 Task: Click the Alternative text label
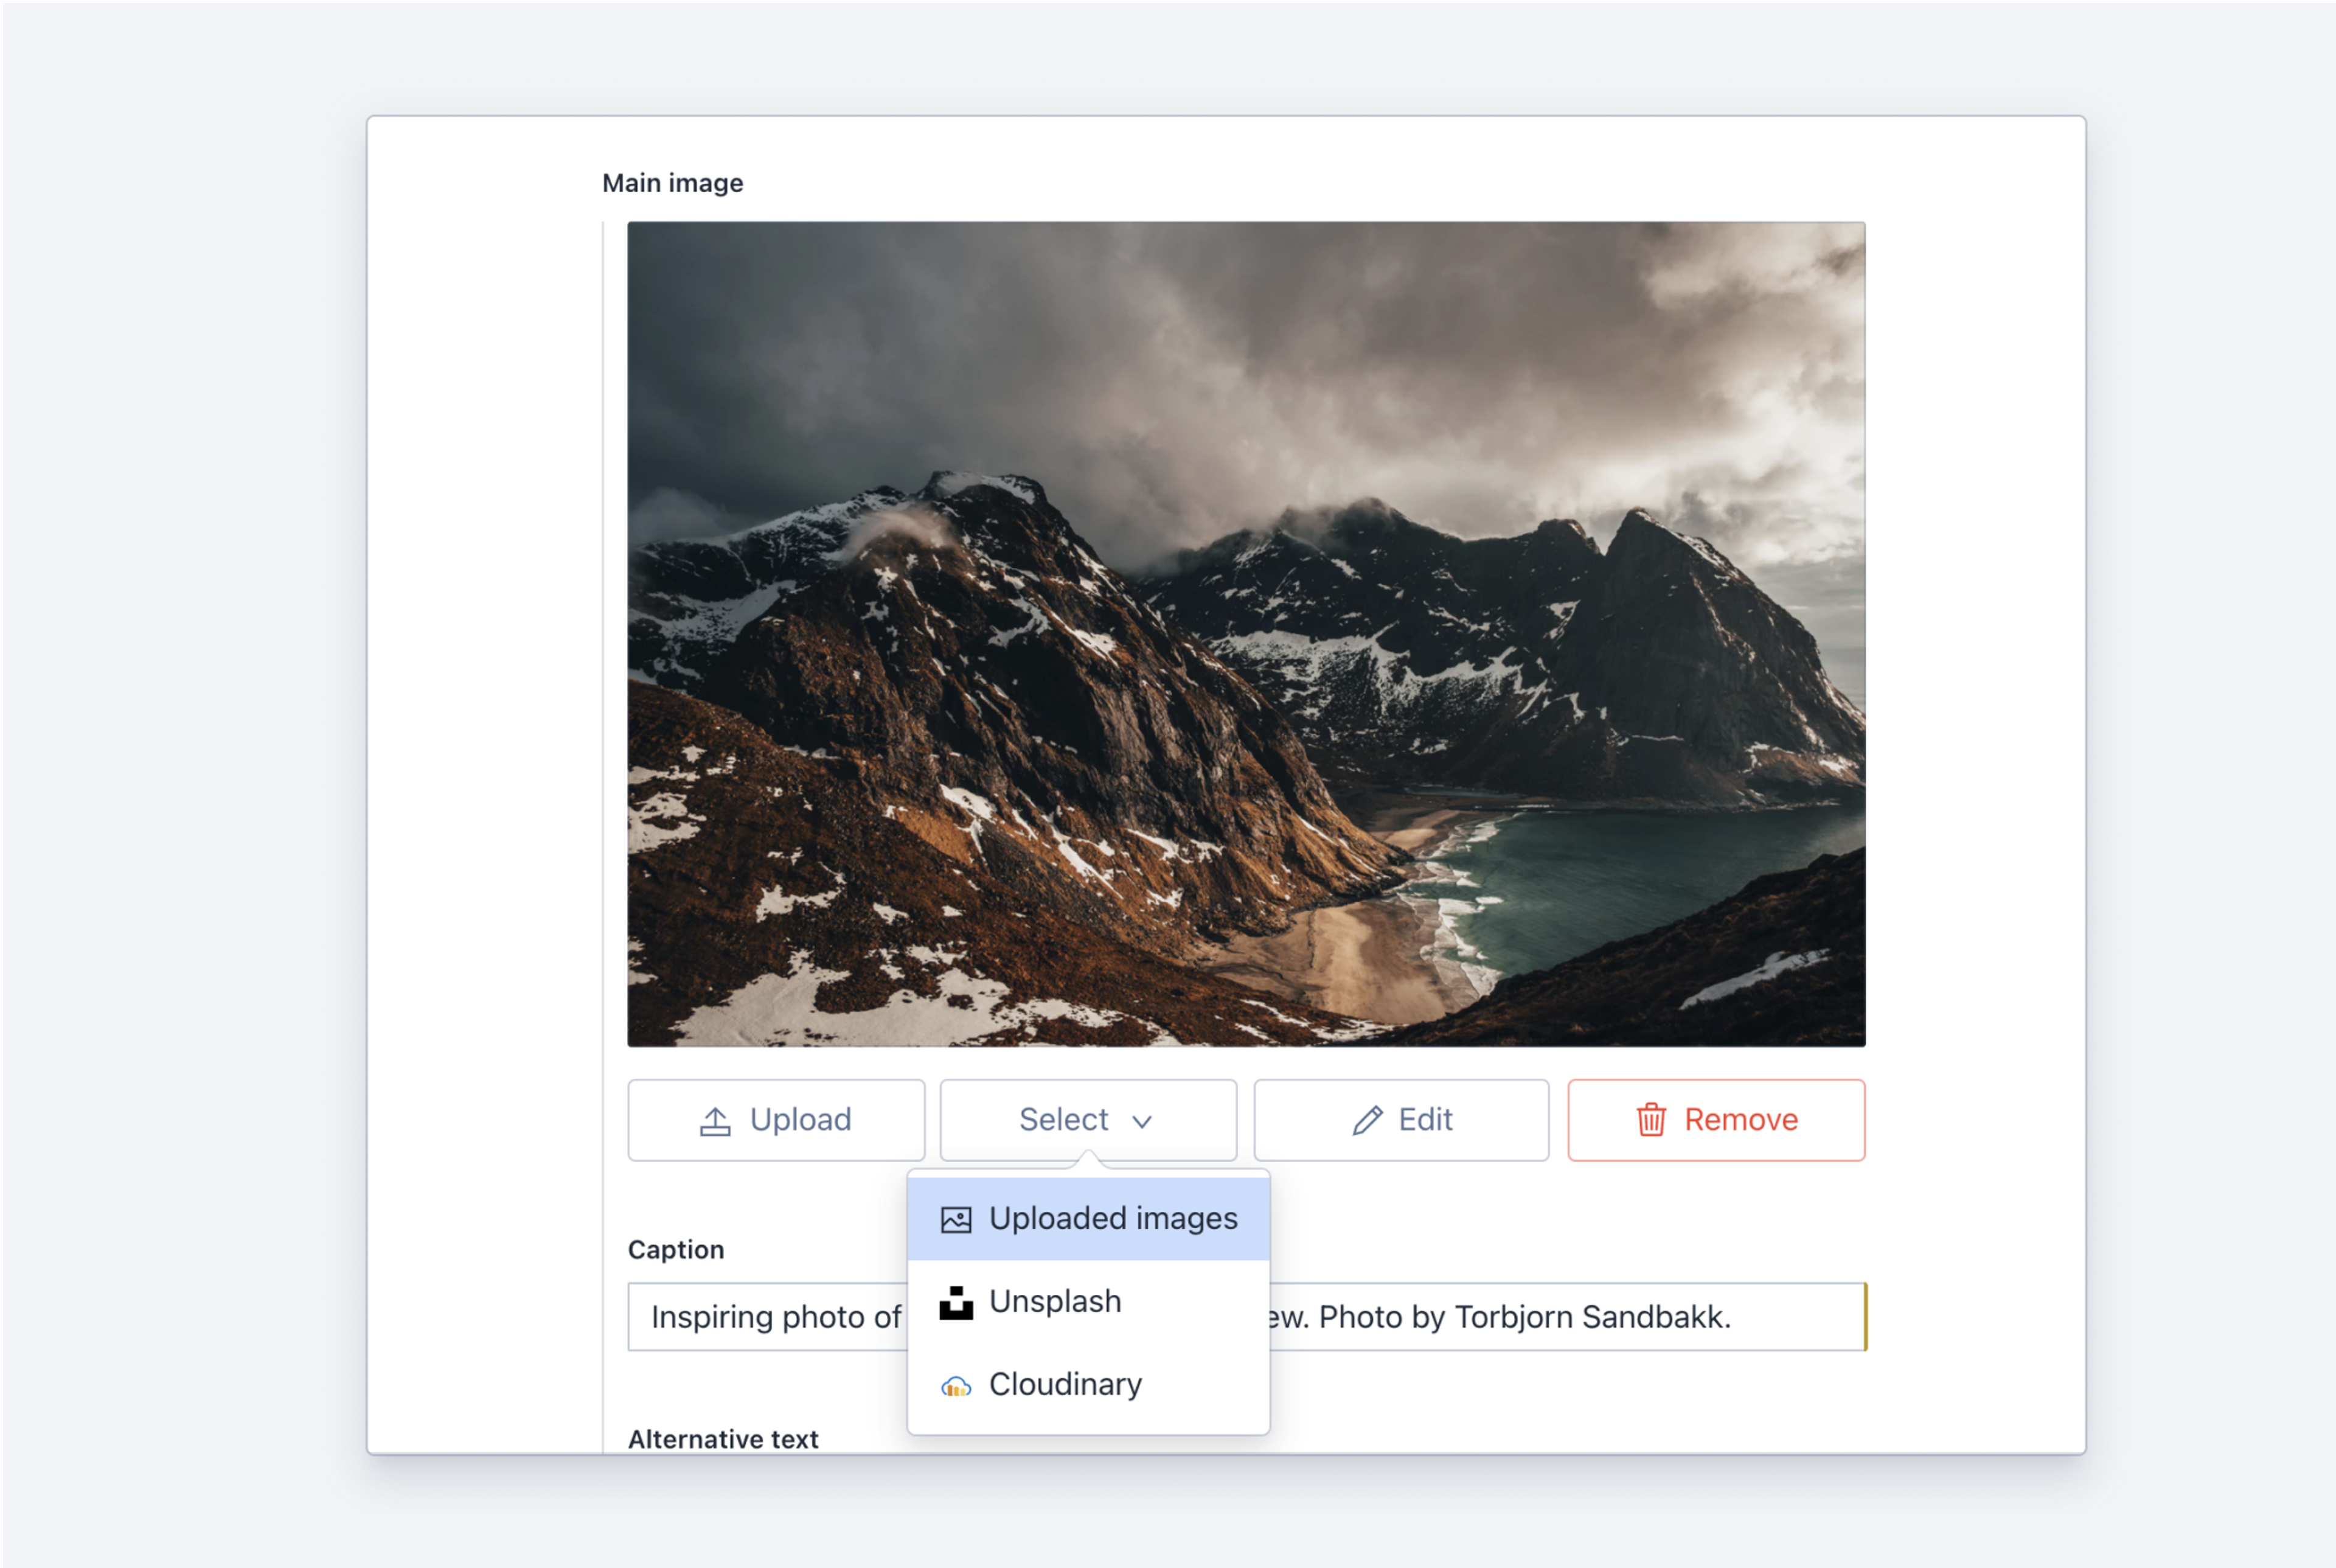(723, 1439)
